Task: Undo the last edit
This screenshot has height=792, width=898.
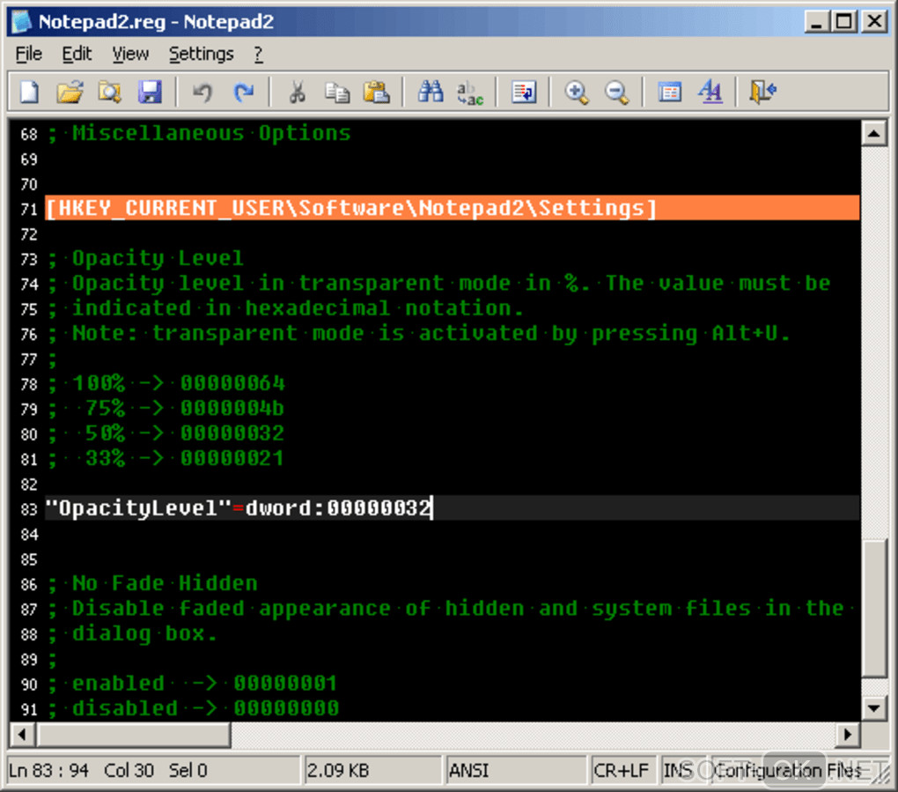Action: [x=202, y=92]
